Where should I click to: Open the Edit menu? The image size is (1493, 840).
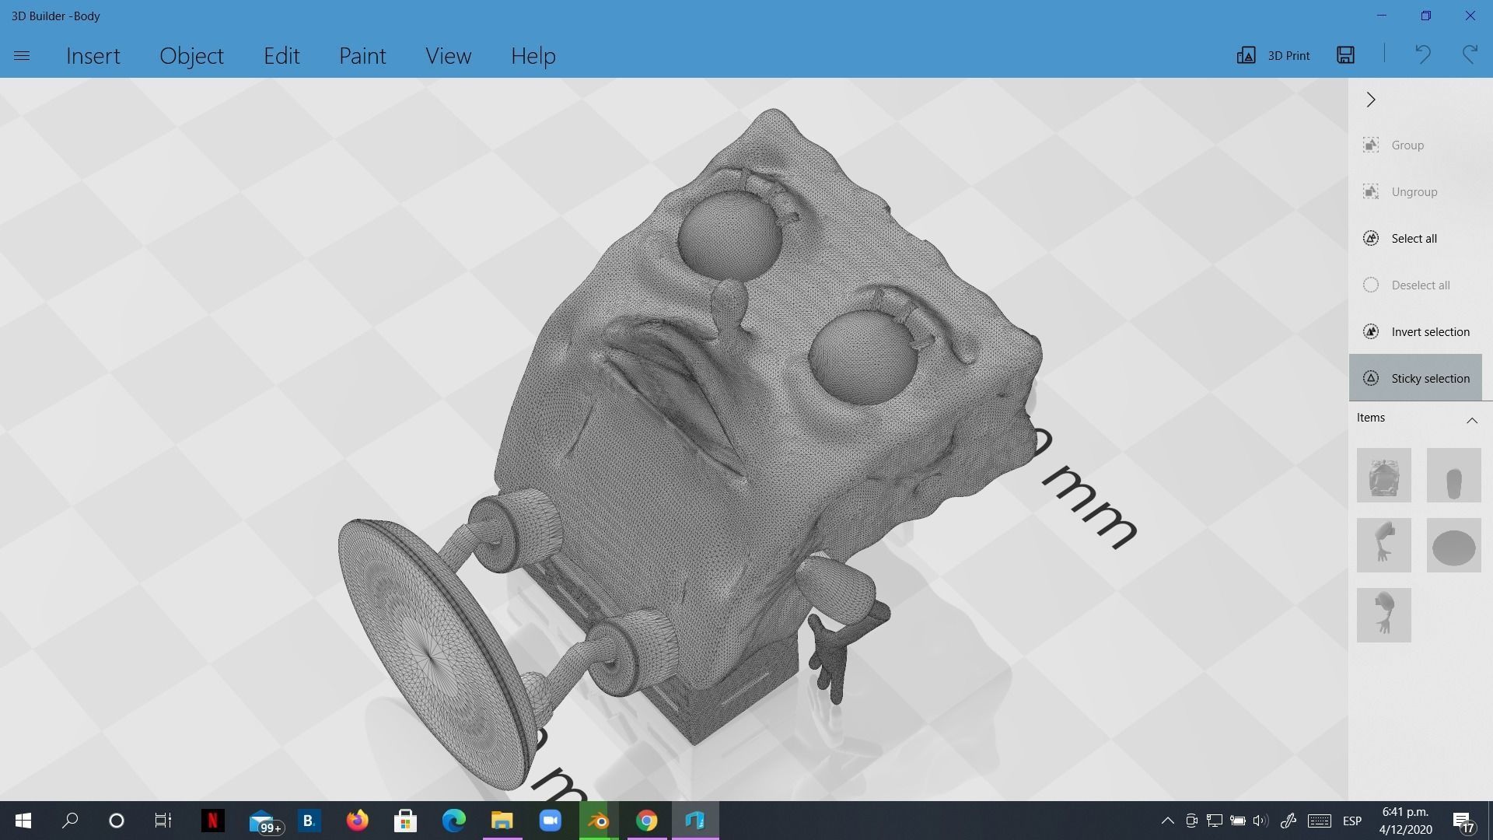tap(281, 56)
